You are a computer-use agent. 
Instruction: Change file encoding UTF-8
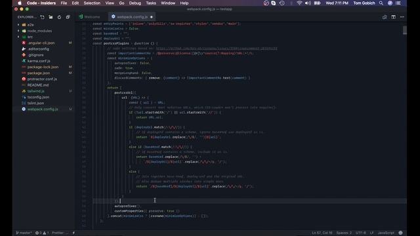pos(361,233)
